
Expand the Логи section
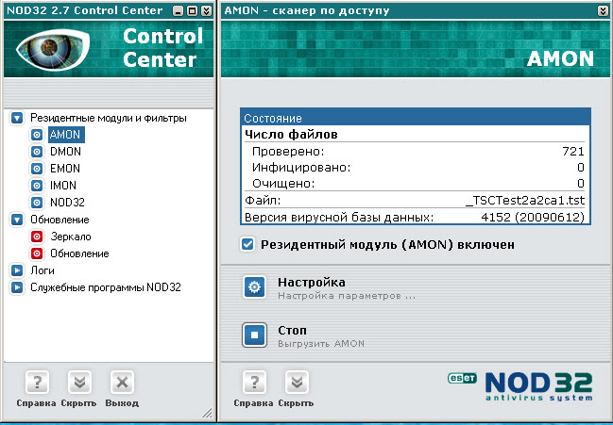(17, 270)
